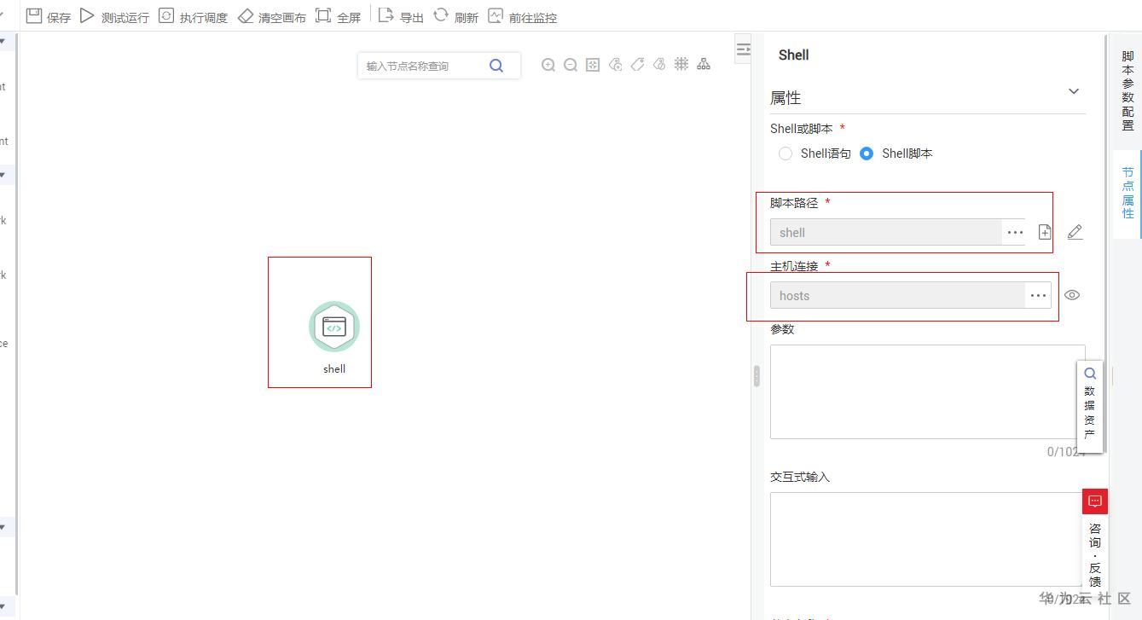Refresh the job with 刷新
The height and width of the screenshot is (620, 1142).
455,16
